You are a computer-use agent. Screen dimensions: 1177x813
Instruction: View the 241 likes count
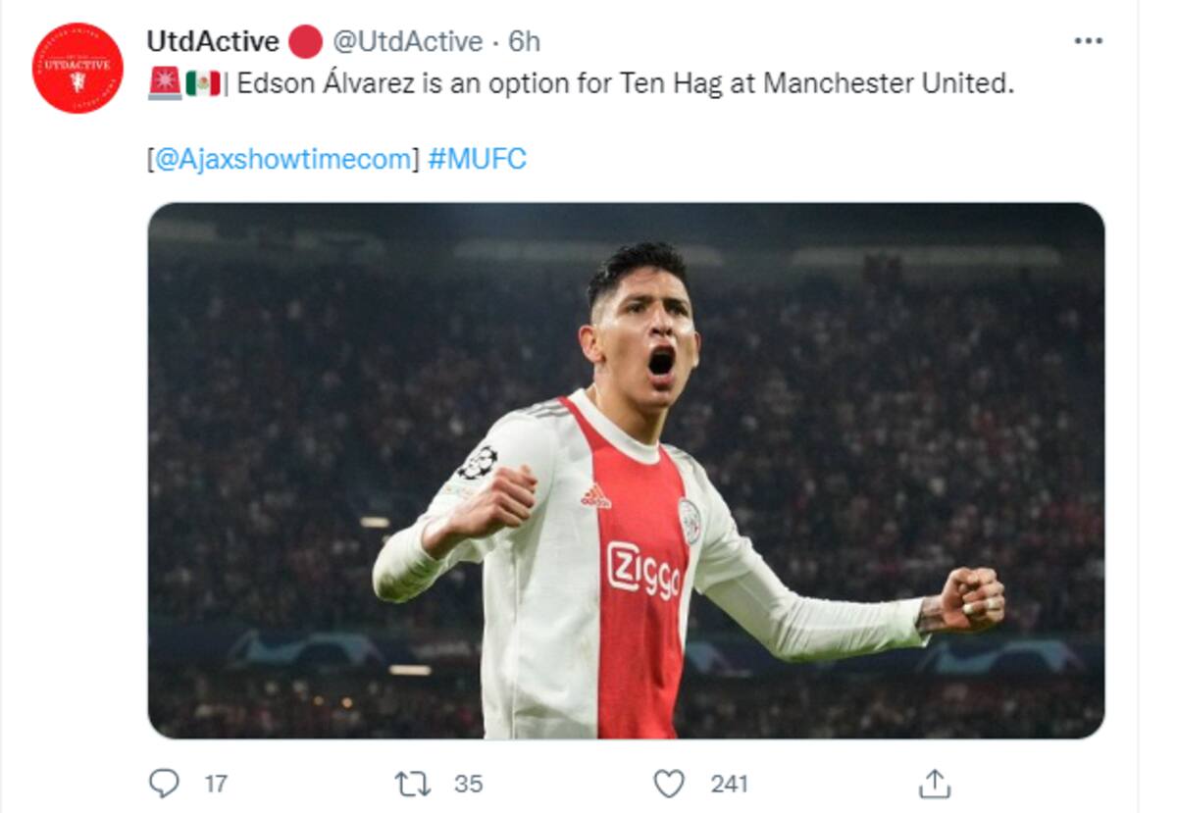[x=729, y=784]
